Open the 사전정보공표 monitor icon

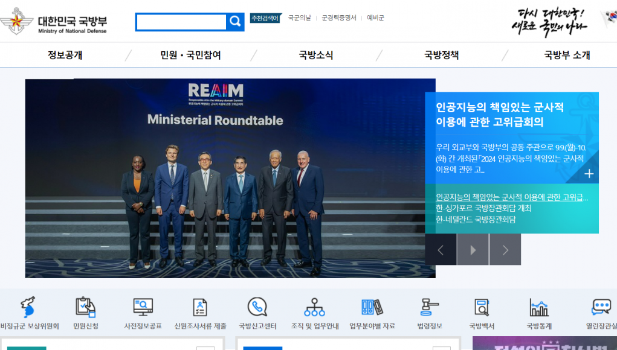pyautogui.click(x=143, y=307)
